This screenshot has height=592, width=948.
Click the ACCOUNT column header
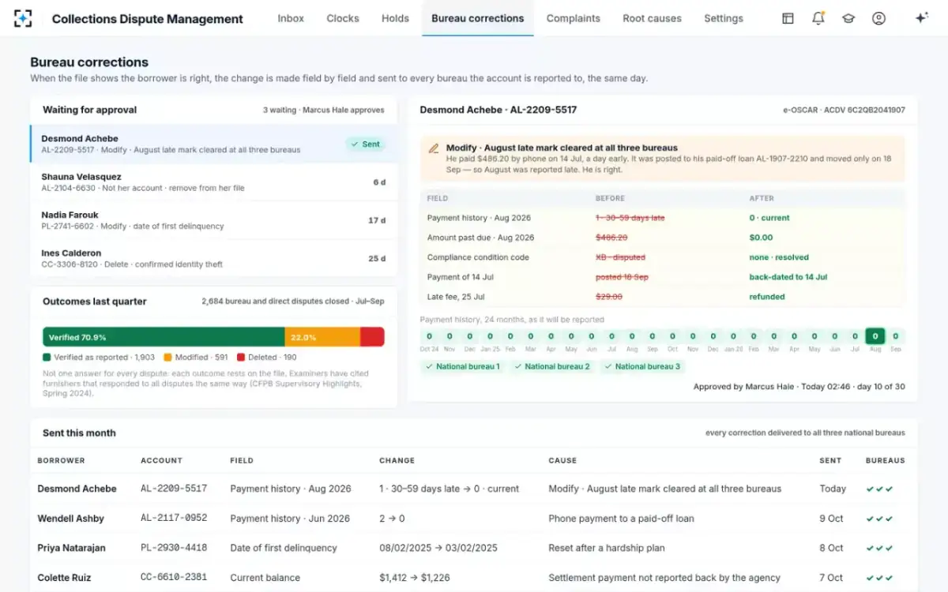tap(161, 460)
